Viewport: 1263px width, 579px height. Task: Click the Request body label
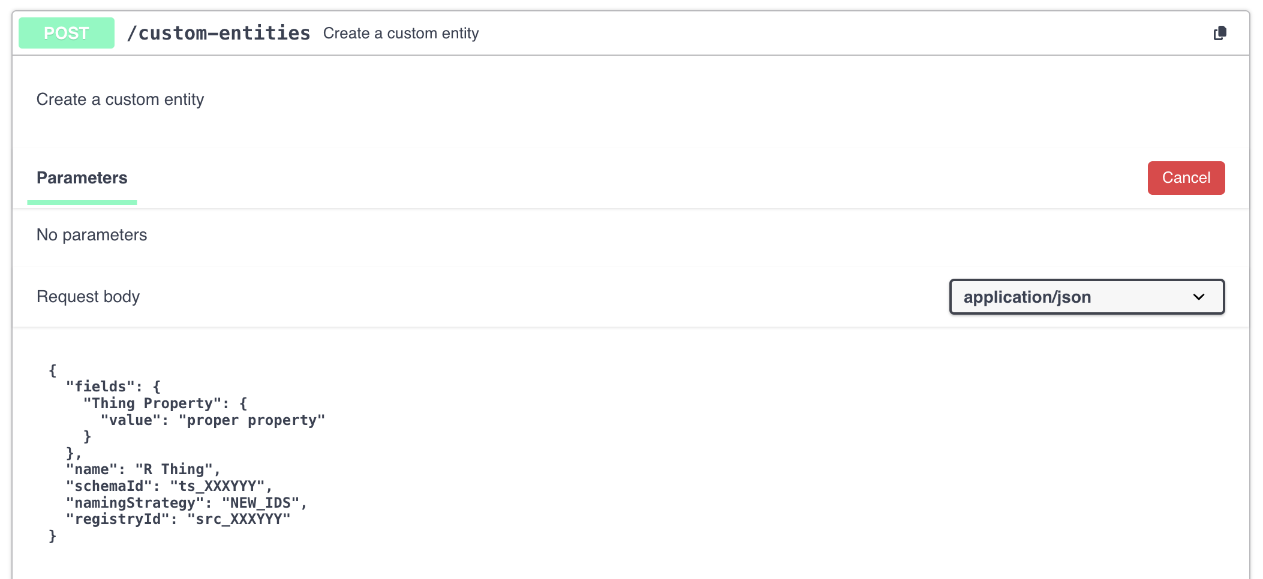(88, 297)
